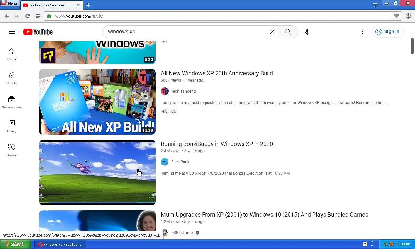The width and height of the screenshot is (415, 249).
Task: Click the page vertical scrollbar thumb
Action: click(x=412, y=46)
